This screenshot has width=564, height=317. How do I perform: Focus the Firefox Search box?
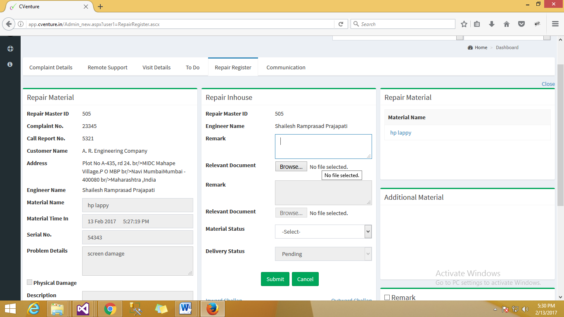[x=403, y=24]
